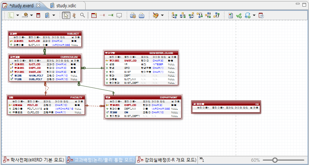Pick the dashed non-identifying relationship tool
The width and height of the screenshot is (309, 165).
click(x=102, y=15)
